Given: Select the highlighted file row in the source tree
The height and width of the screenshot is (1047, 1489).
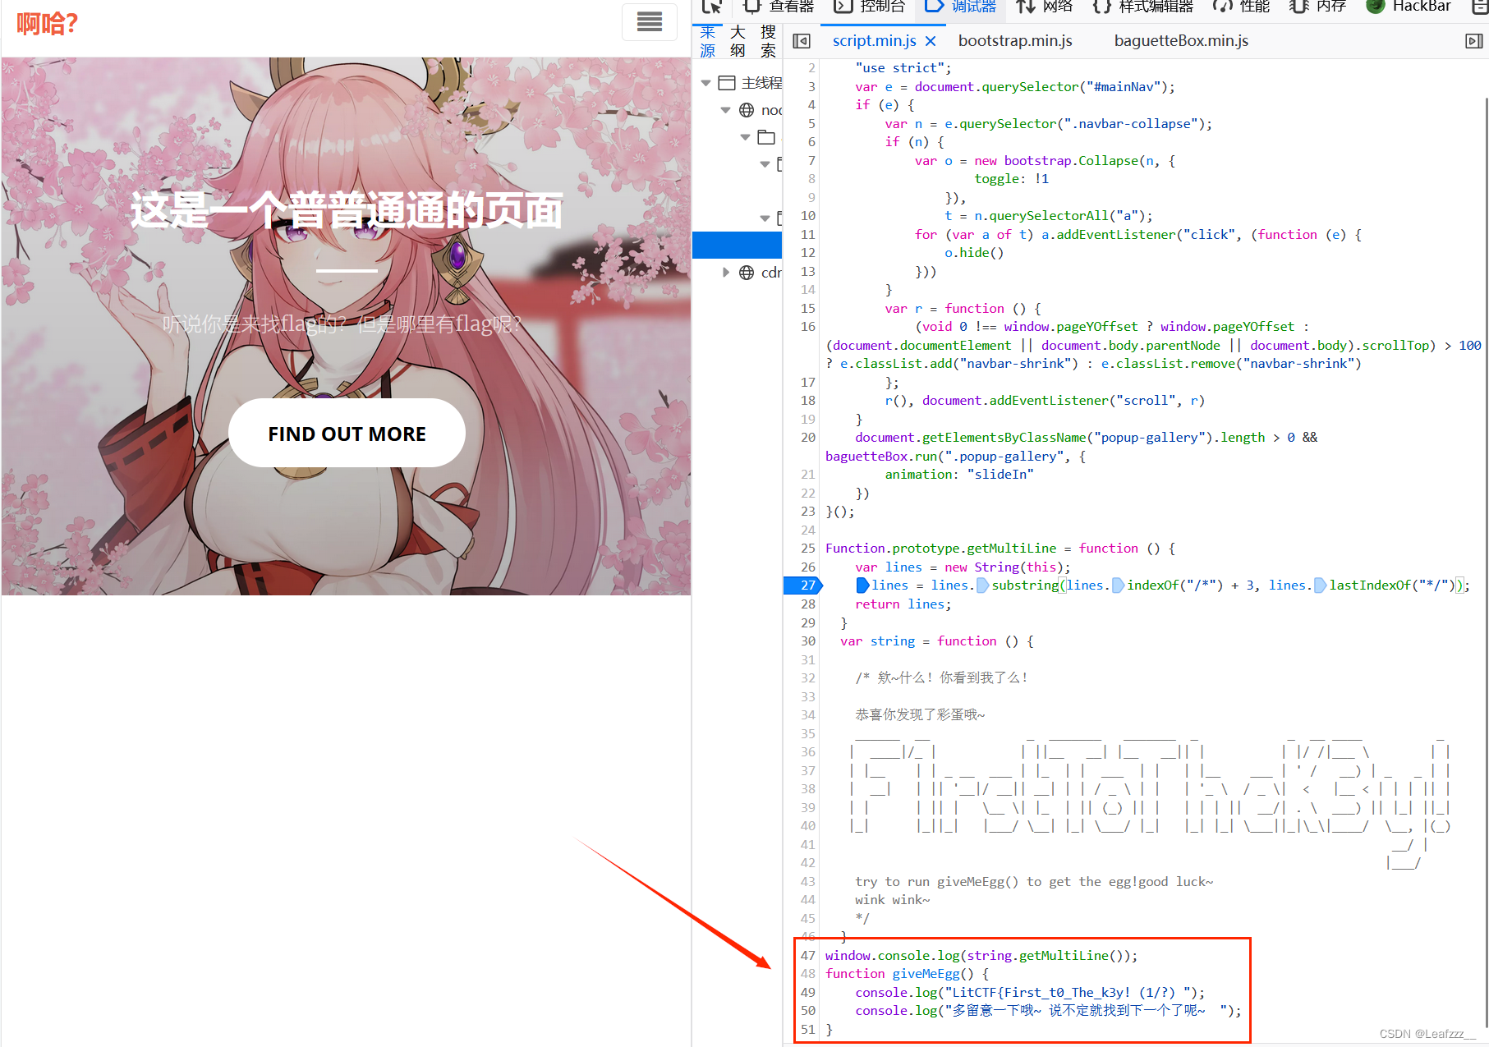Looking at the screenshot, I should click(x=738, y=246).
